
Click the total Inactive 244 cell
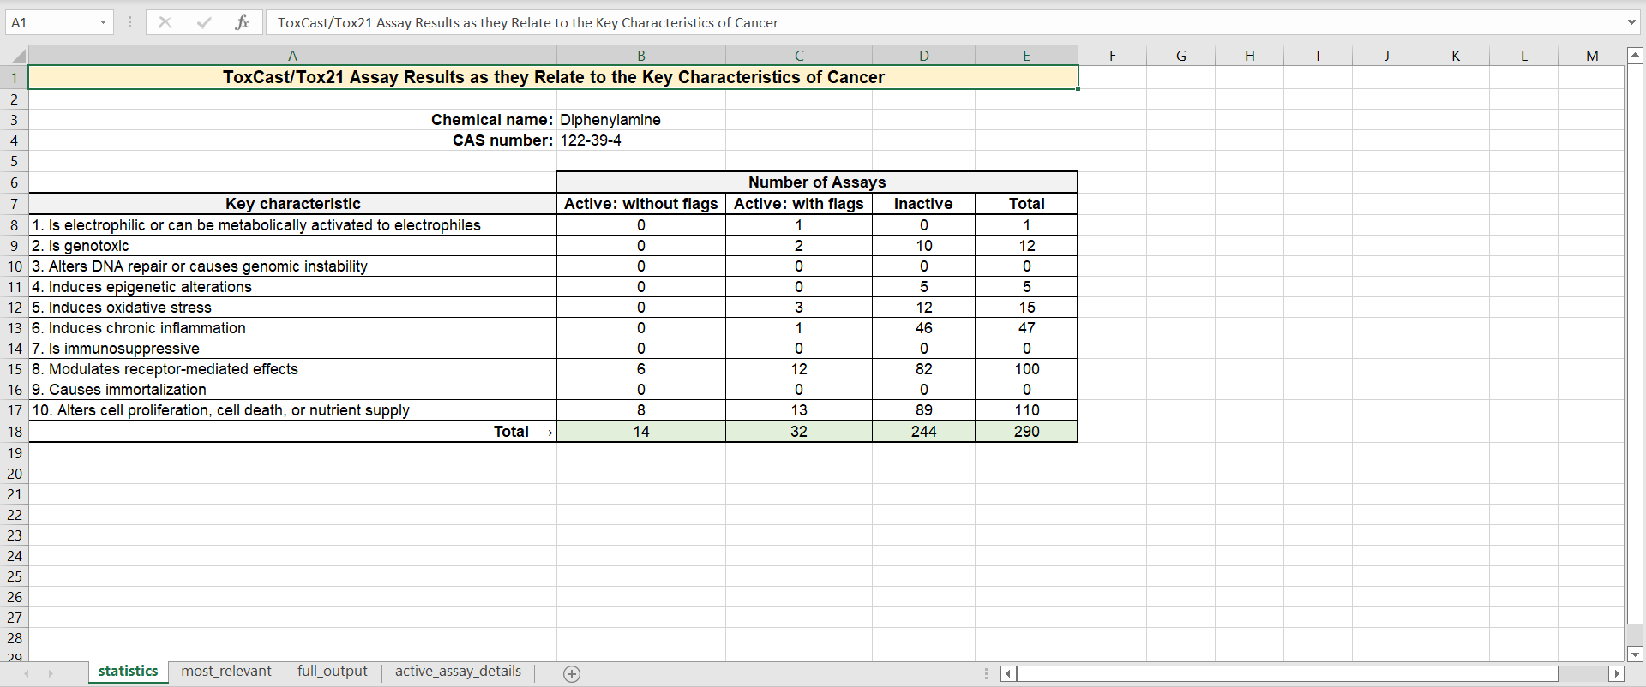tap(924, 432)
